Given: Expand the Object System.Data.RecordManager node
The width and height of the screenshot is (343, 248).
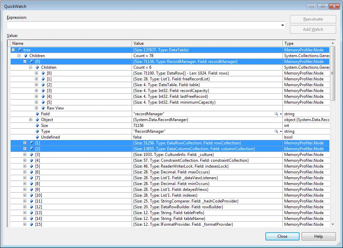Looking at the screenshot, I should click(x=31, y=119).
